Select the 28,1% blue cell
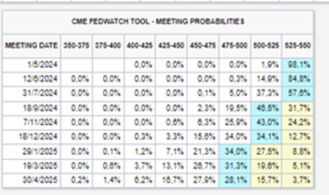Image resolution: width=329 pixels, height=195 pixels. [235, 180]
